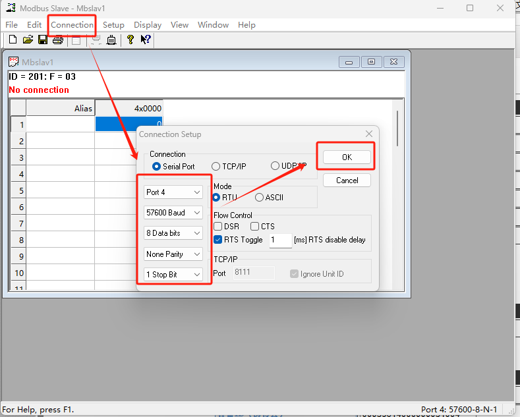Click the Open file folder icon
This screenshot has width=520, height=417.
click(x=28, y=40)
